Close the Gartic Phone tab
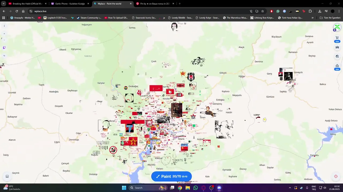This screenshot has height=192, width=343. [88, 4]
